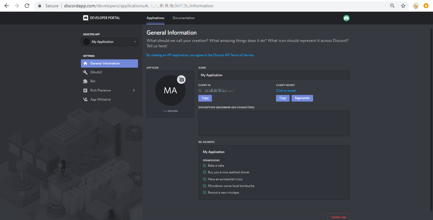The image size is (433, 220).
Task: Click the Rich Presence document icon
Action: coord(85,90)
